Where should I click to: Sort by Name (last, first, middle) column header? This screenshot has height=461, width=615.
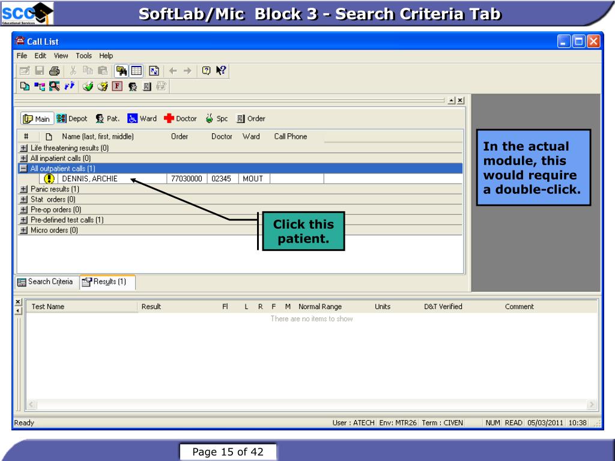[x=98, y=137]
